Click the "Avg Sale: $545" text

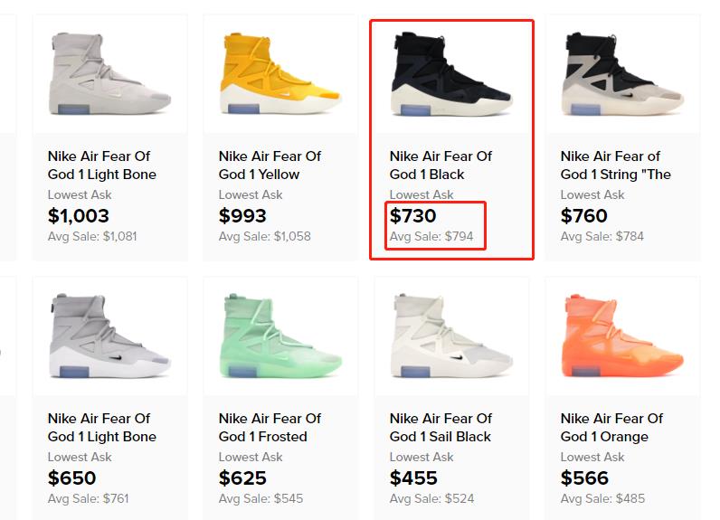(x=261, y=499)
